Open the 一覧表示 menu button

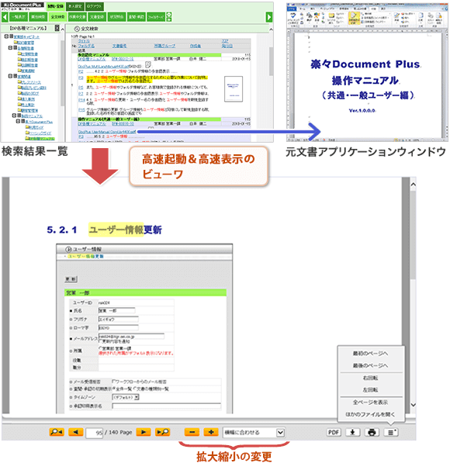(19, 17)
